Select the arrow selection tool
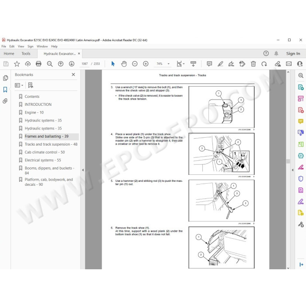The image size is (306, 306). [x=113, y=64]
